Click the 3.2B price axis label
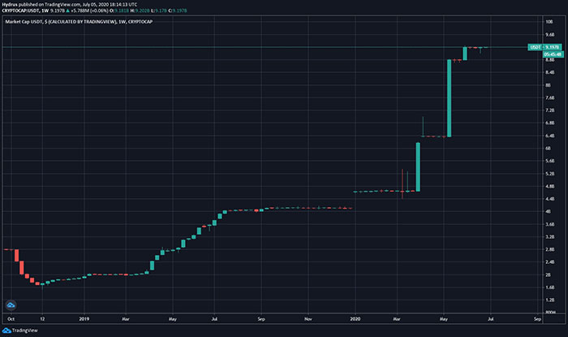568x337 pixels. (x=550, y=236)
